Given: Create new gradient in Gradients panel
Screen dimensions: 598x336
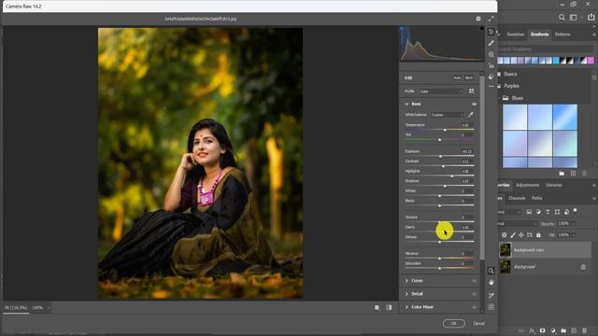Looking at the screenshot, I should (x=573, y=174).
